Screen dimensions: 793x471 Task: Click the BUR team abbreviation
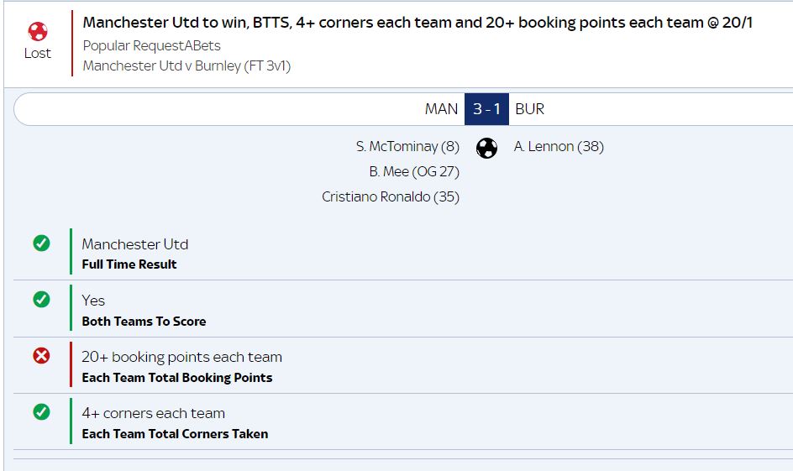tap(529, 108)
